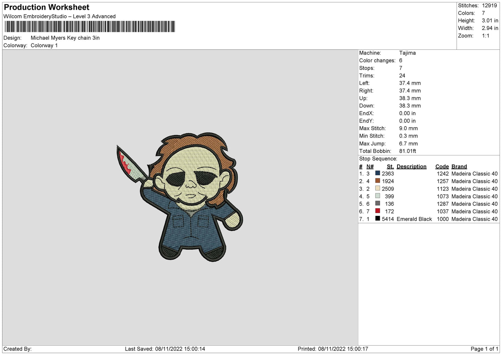Image resolution: width=502 pixels, height=355 pixels.
Task: Click the red thread swatch 172
Action: (x=378, y=211)
